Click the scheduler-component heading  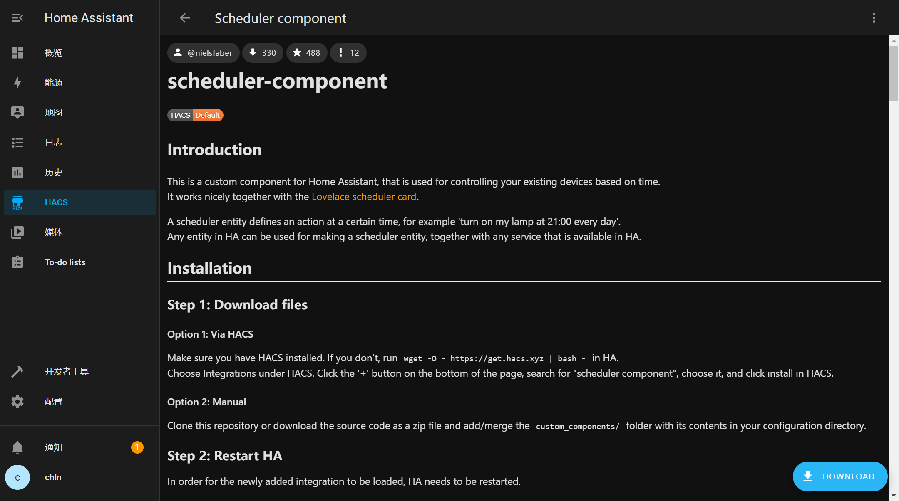(x=277, y=81)
